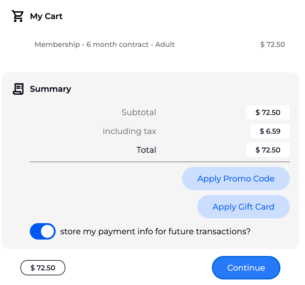The width and height of the screenshot is (305, 285).
Task: Click the Summary heading text
Action: (50, 89)
